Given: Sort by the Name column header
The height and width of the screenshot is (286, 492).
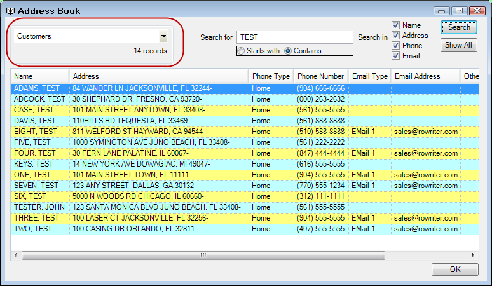Looking at the screenshot, I should [39, 76].
